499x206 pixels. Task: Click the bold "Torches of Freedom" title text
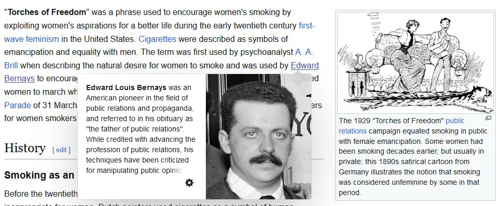(x=47, y=12)
